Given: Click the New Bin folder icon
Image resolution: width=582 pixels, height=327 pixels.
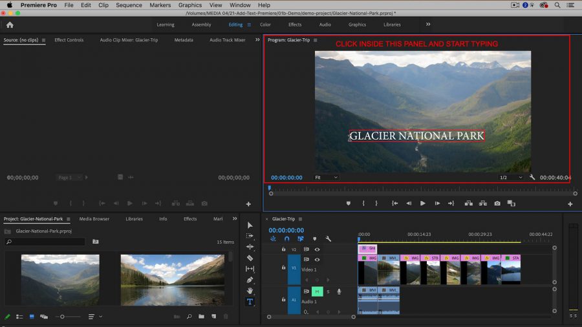Looking at the screenshot, I should (201, 317).
